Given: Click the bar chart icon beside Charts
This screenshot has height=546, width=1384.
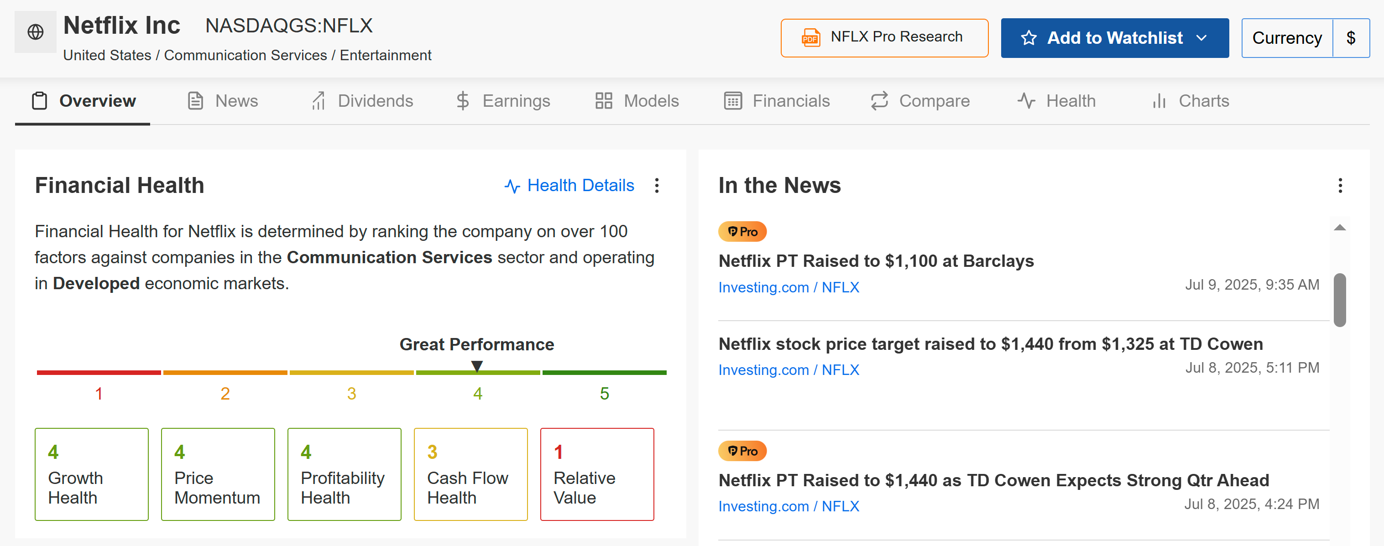Looking at the screenshot, I should coord(1159,100).
